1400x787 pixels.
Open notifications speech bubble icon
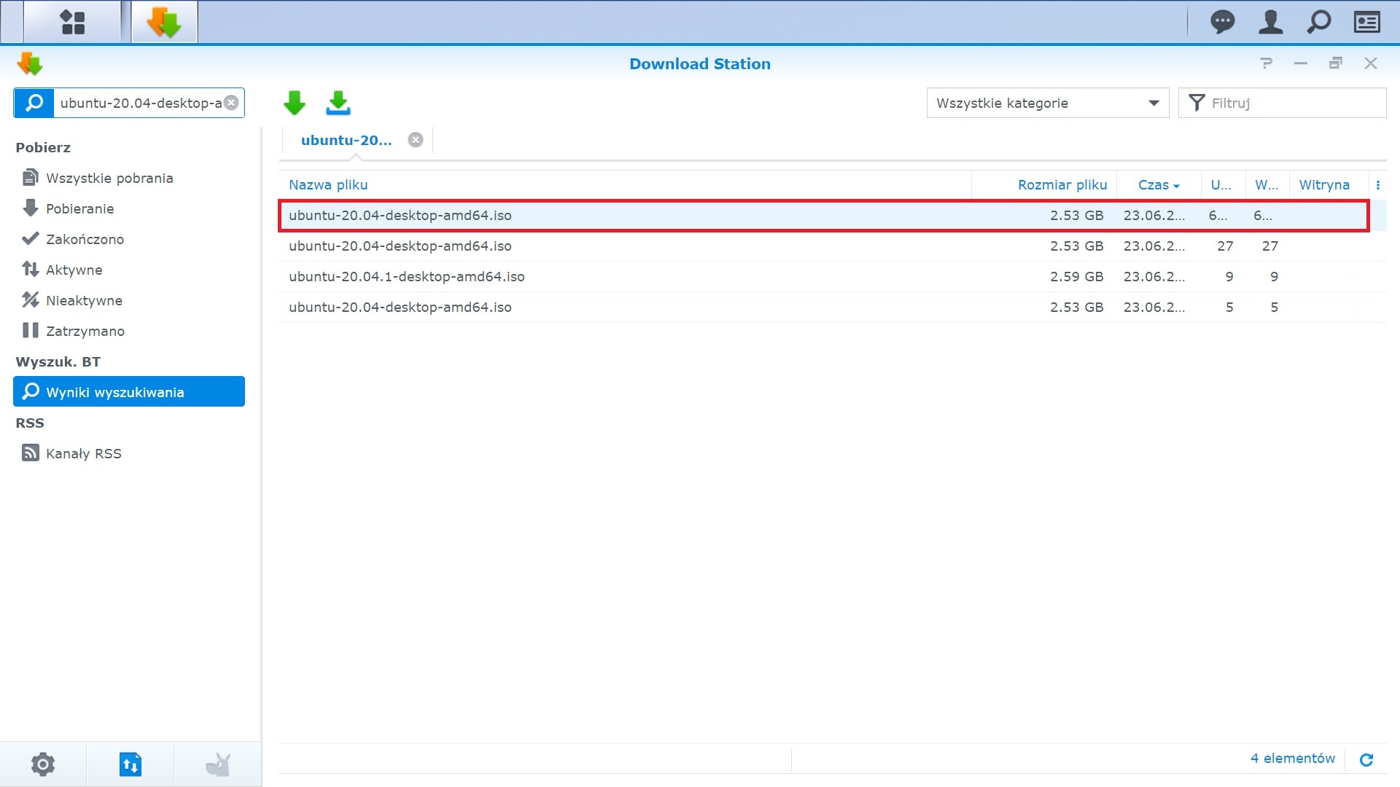tap(1223, 22)
